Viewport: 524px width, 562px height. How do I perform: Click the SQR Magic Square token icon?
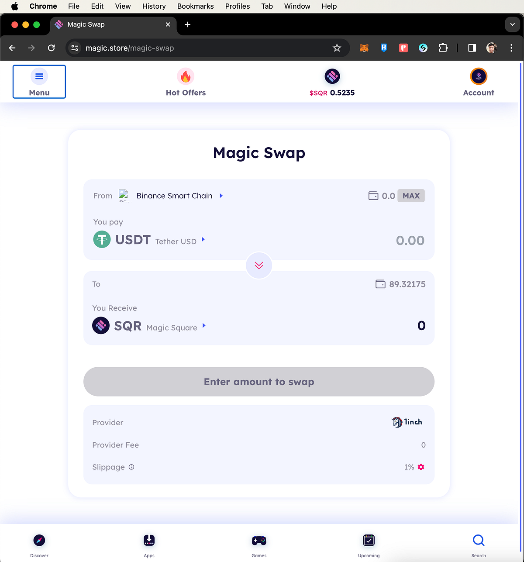click(x=101, y=325)
